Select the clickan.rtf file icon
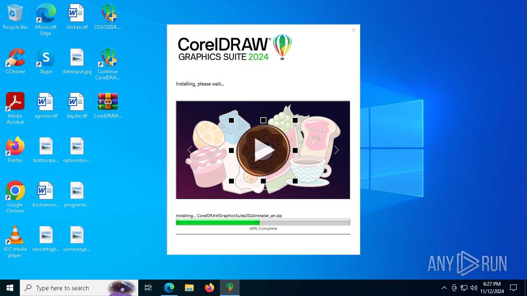Screen dimensions: 527x296 (77, 17)
